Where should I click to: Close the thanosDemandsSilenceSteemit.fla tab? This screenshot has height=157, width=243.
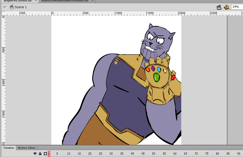pyautogui.click(x=93, y=1)
